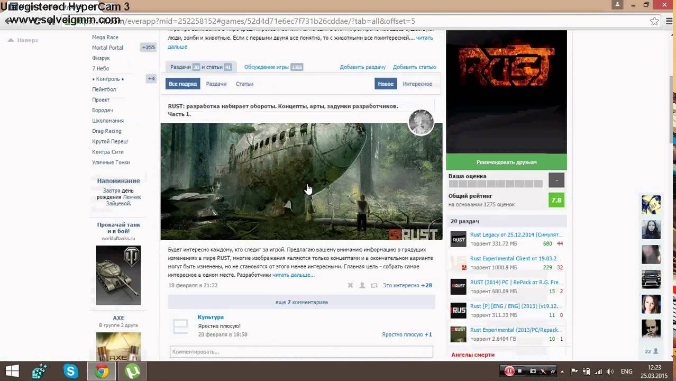Open Mortal Portal in left menu

coord(107,48)
